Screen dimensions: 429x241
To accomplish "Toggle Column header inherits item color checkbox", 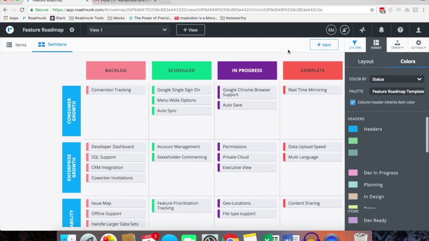I will (x=353, y=102).
